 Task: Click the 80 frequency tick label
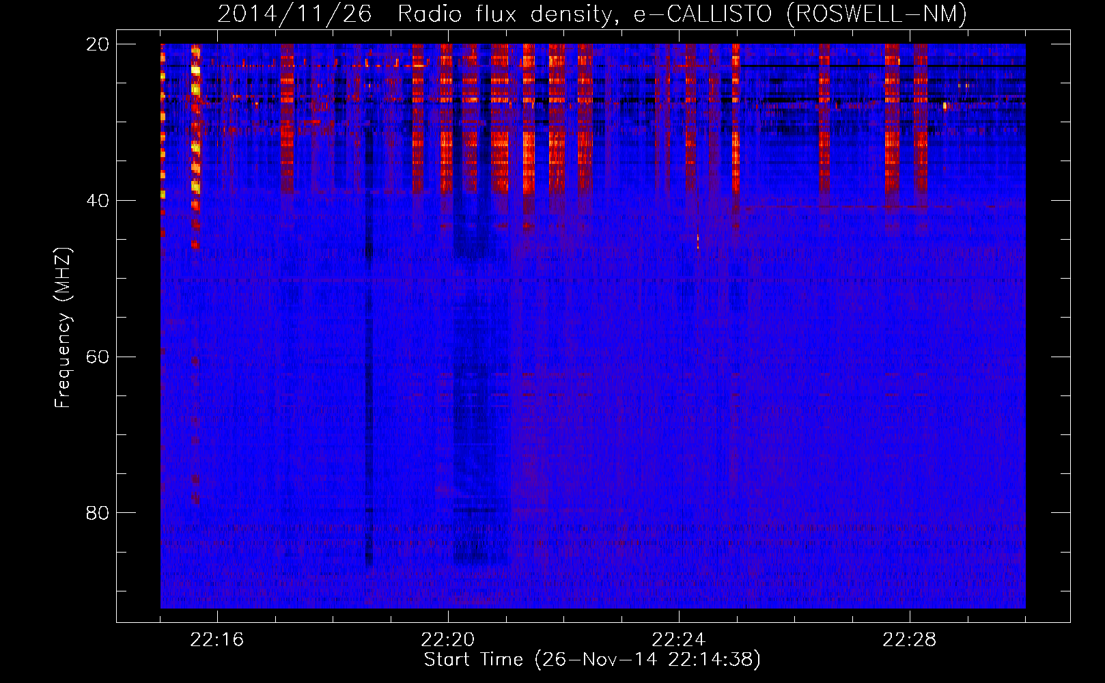tap(98, 513)
